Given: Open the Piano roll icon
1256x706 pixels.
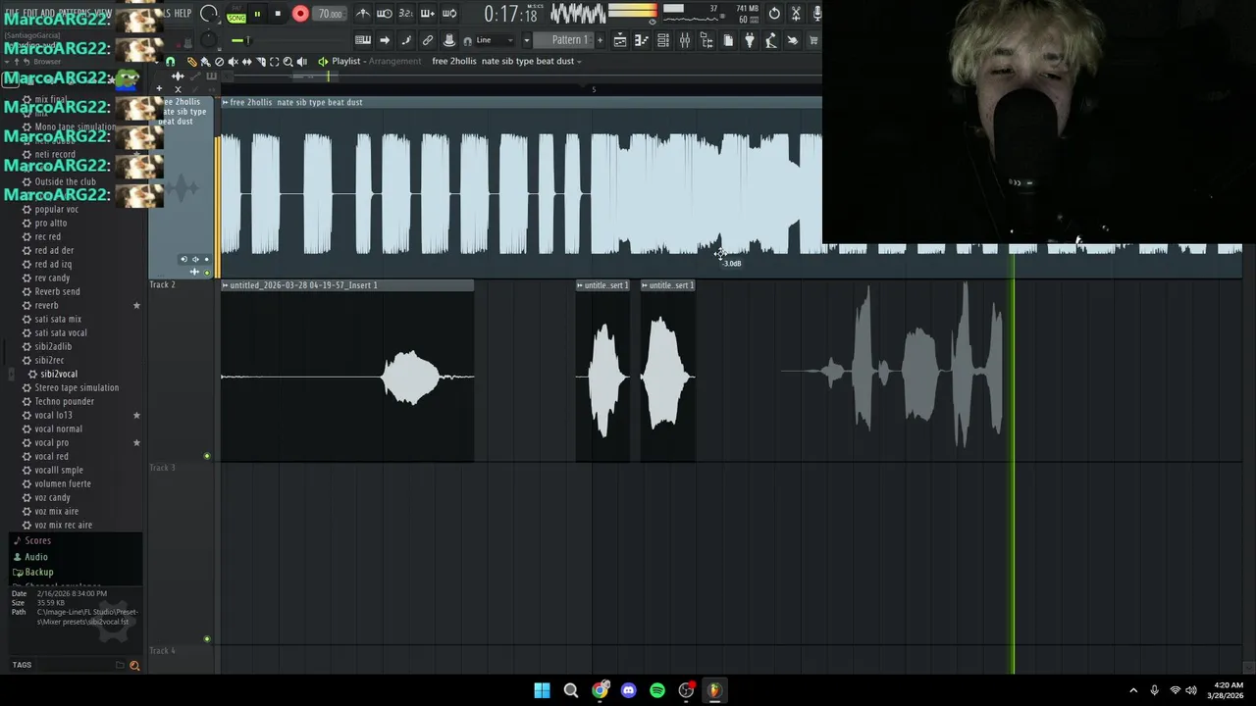Looking at the screenshot, I should [x=642, y=40].
